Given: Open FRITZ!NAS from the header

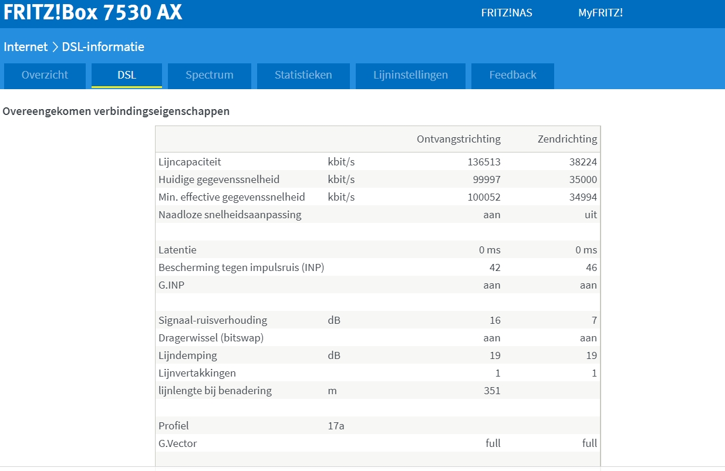Looking at the screenshot, I should (x=506, y=13).
